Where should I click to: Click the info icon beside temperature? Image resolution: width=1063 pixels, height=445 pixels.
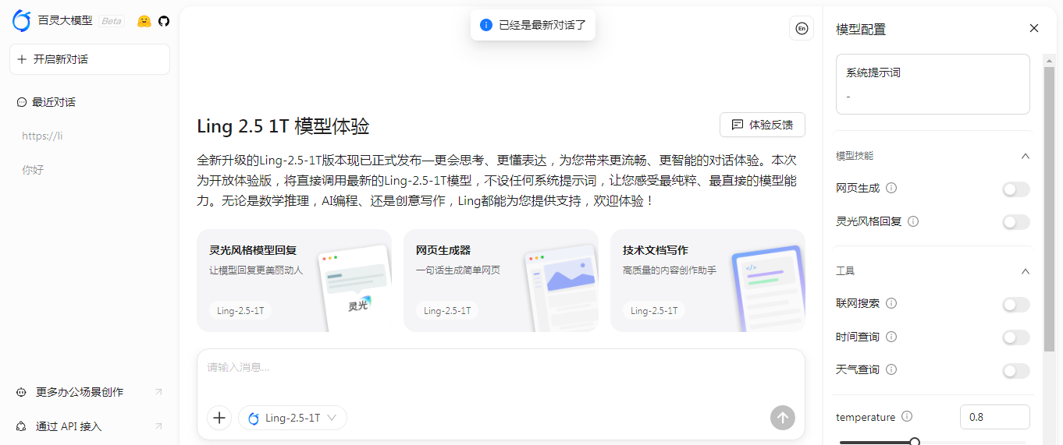point(907,417)
